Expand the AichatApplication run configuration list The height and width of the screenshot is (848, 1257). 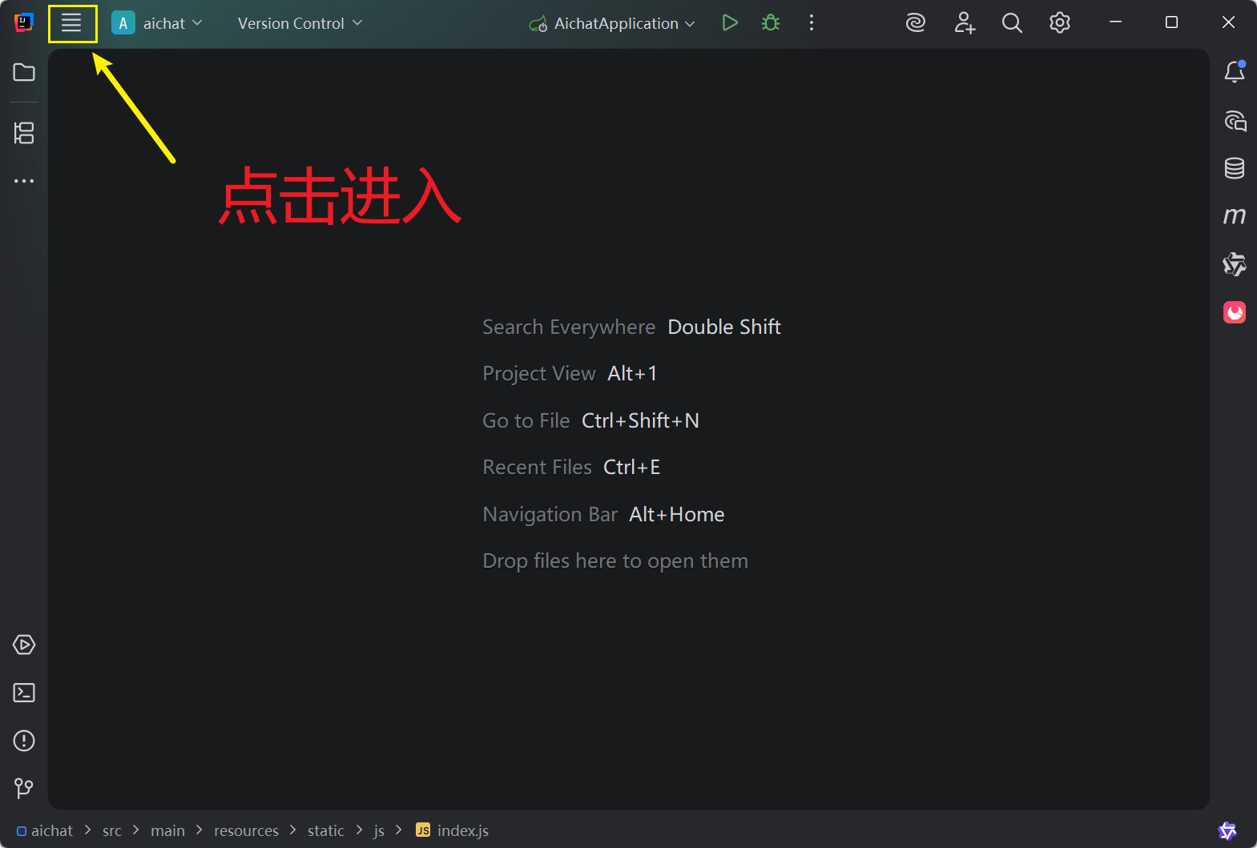point(615,23)
